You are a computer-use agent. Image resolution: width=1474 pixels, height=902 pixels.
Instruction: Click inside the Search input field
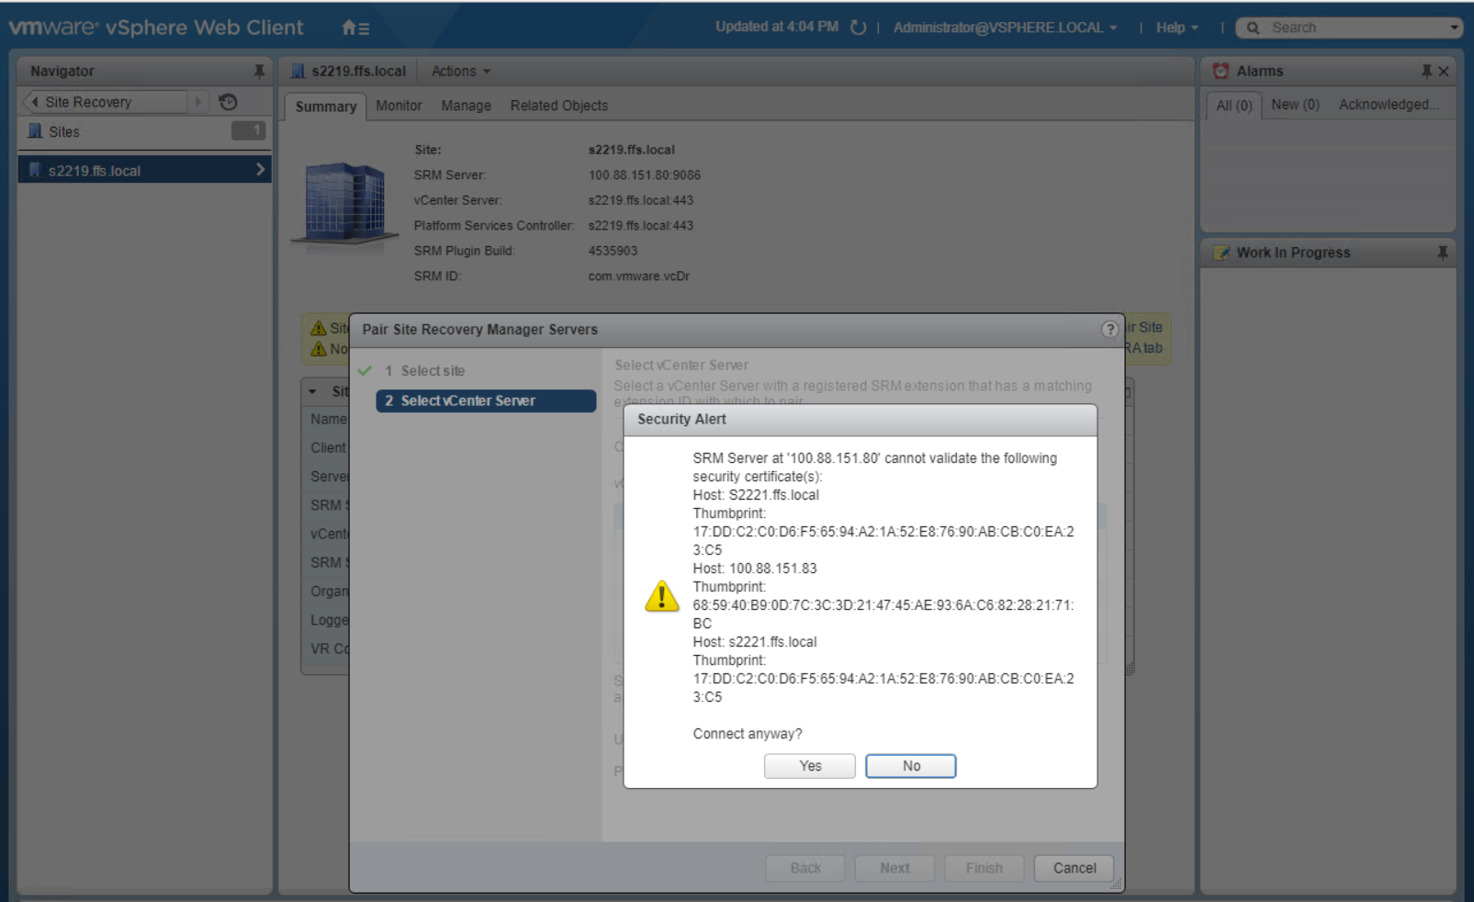pyautogui.click(x=1341, y=28)
